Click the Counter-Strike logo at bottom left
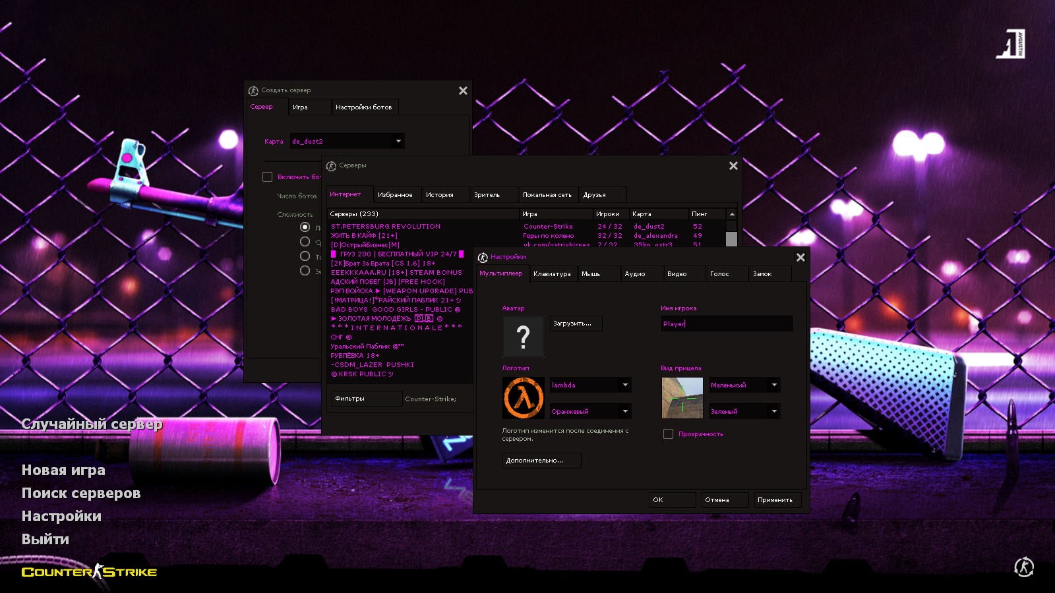The width and height of the screenshot is (1055, 593). (x=89, y=572)
